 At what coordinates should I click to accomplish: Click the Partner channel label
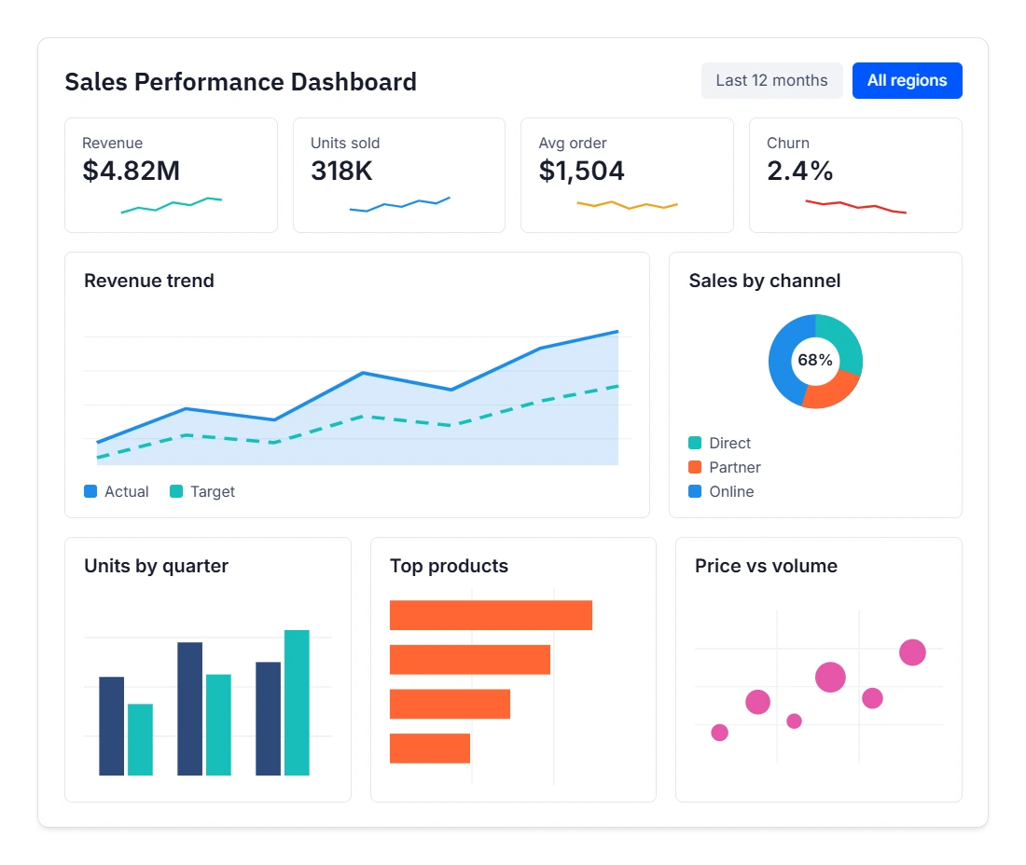735,468
